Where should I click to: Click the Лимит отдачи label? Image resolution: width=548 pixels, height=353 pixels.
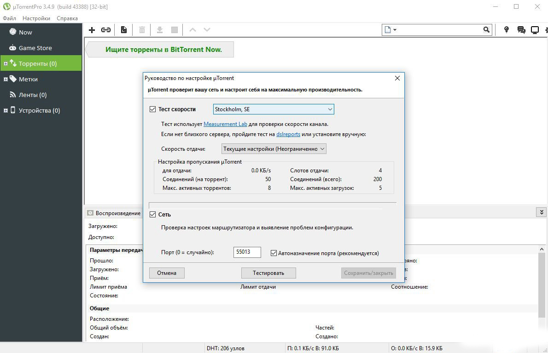click(258, 287)
